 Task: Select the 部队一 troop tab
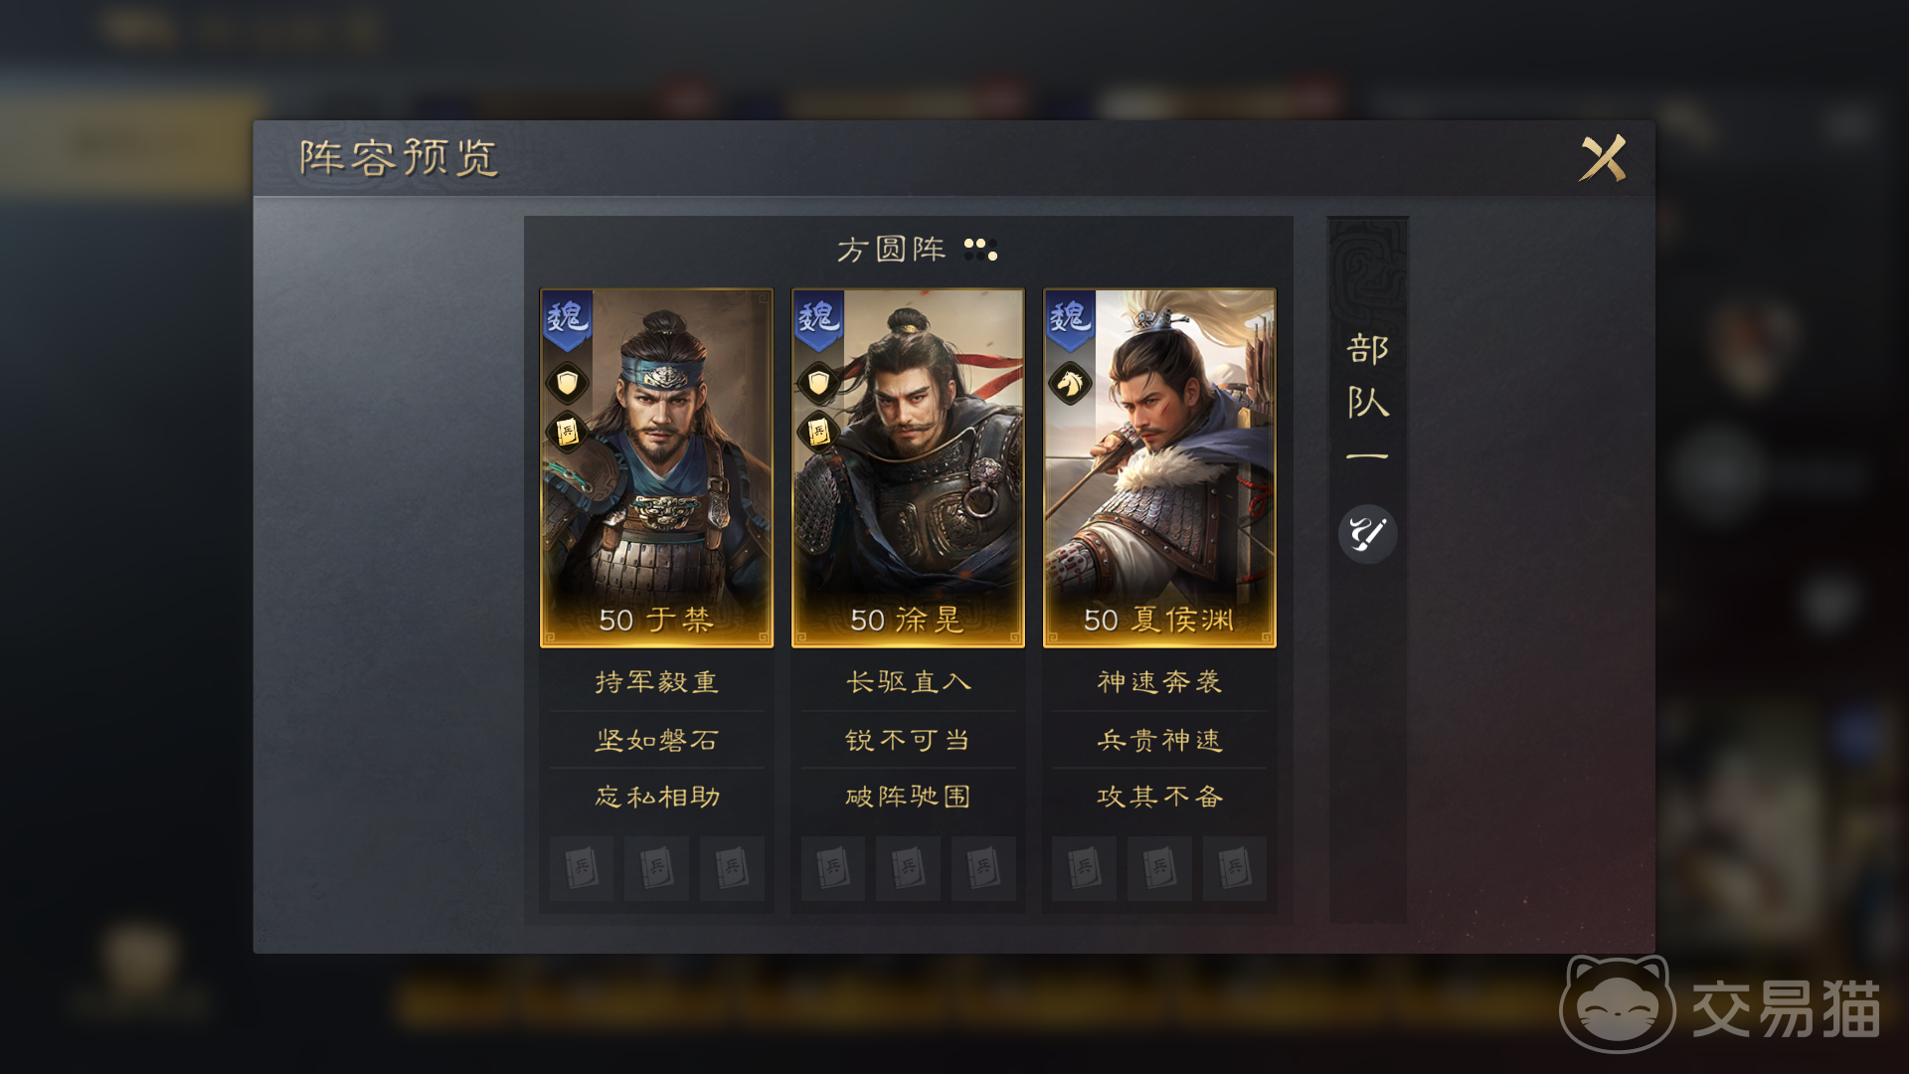(1367, 398)
